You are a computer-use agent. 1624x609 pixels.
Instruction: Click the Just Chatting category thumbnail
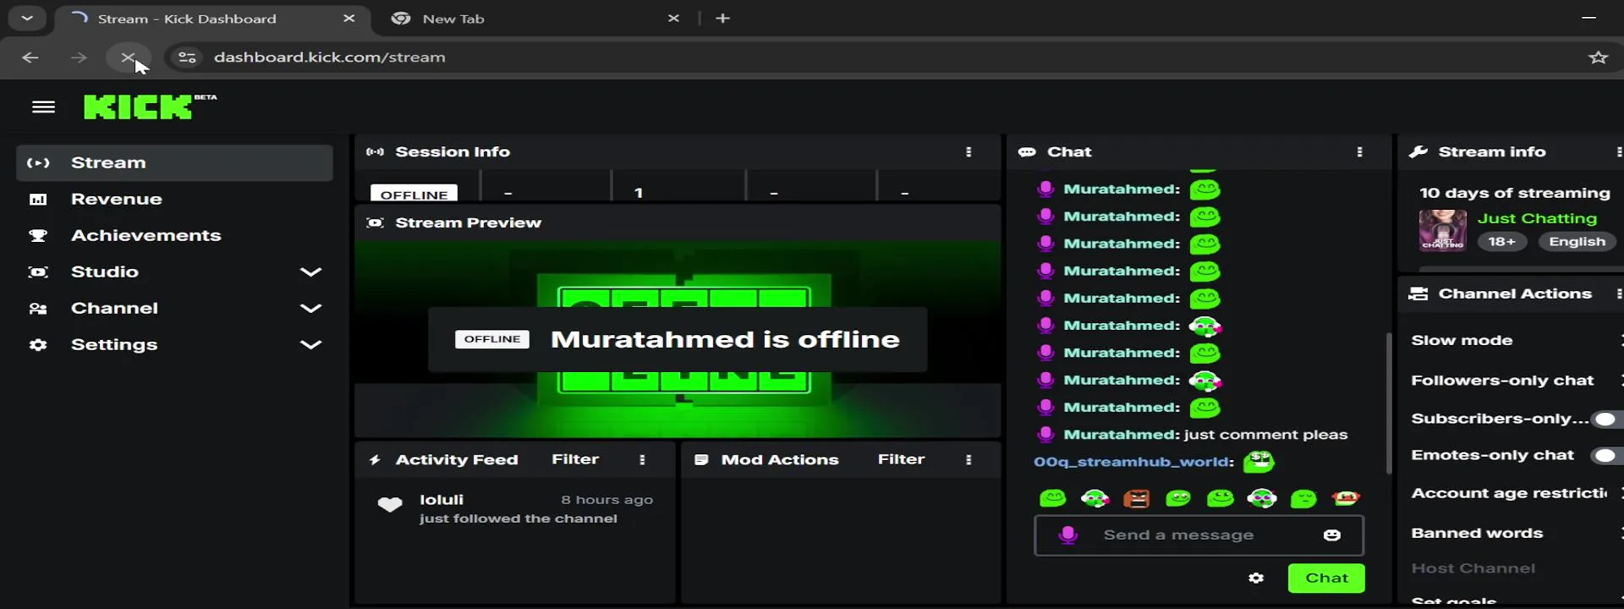1442,230
